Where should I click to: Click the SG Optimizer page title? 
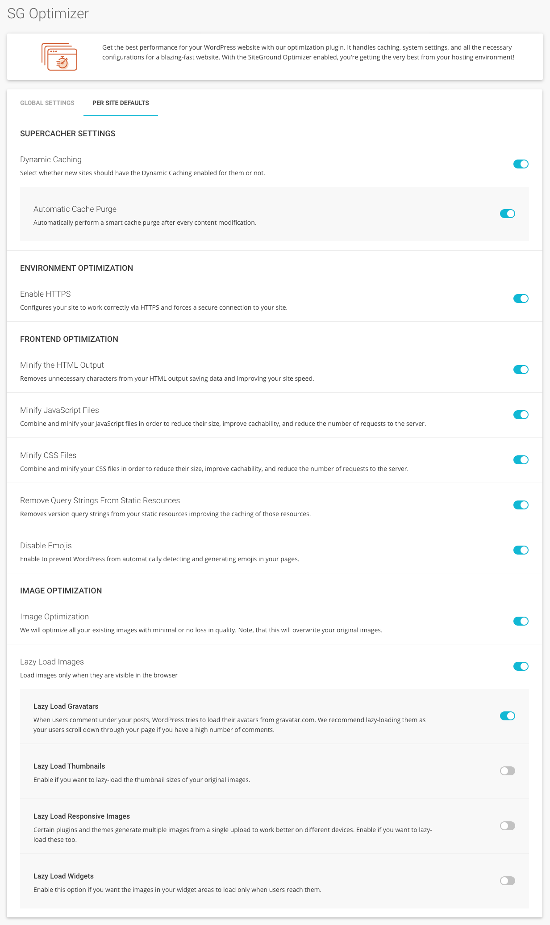pyautogui.click(x=48, y=13)
